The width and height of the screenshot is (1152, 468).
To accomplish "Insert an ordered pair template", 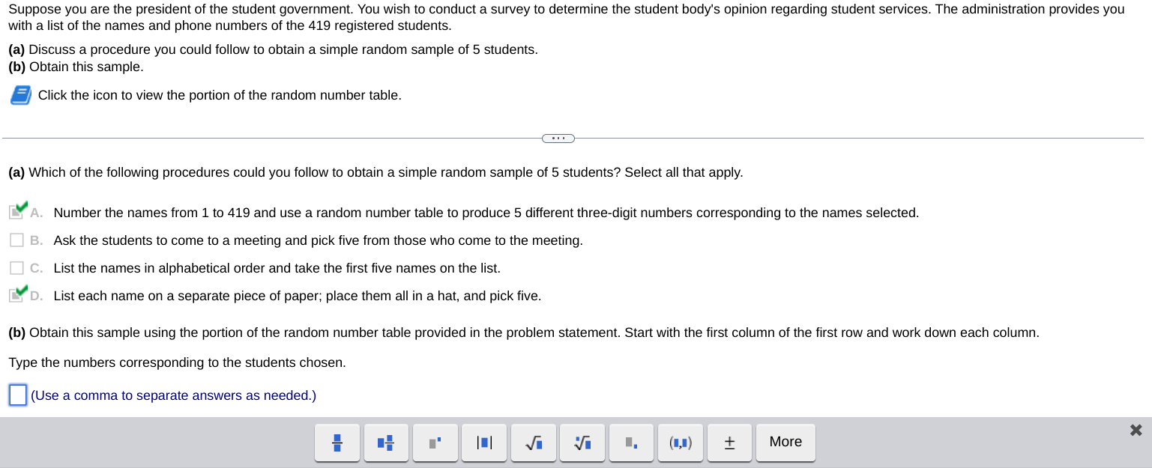I will point(681,443).
